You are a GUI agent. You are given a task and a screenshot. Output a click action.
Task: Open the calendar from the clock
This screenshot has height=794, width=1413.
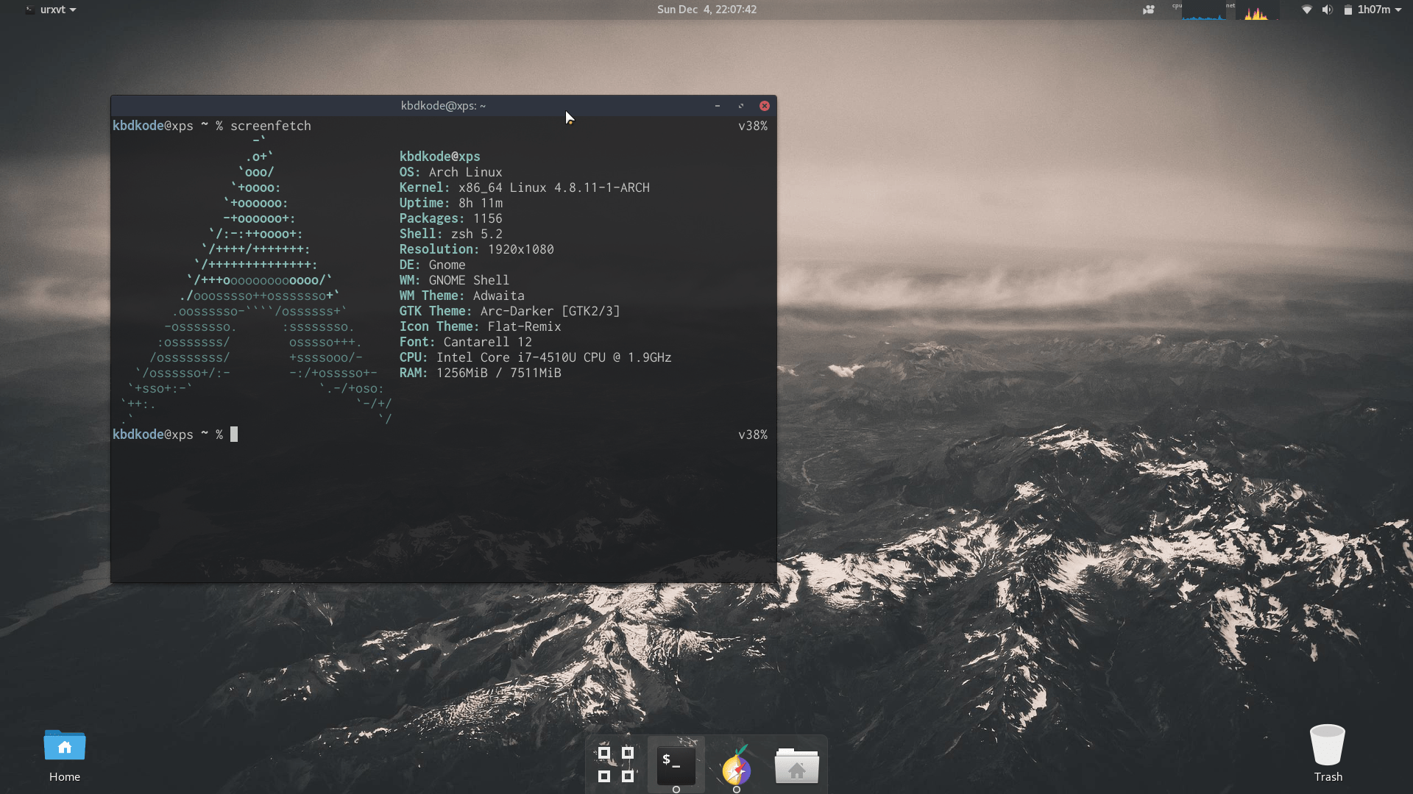[707, 10]
